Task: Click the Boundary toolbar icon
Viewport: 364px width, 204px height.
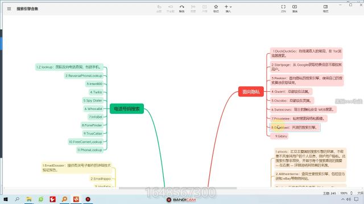Action: pos(205,8)
